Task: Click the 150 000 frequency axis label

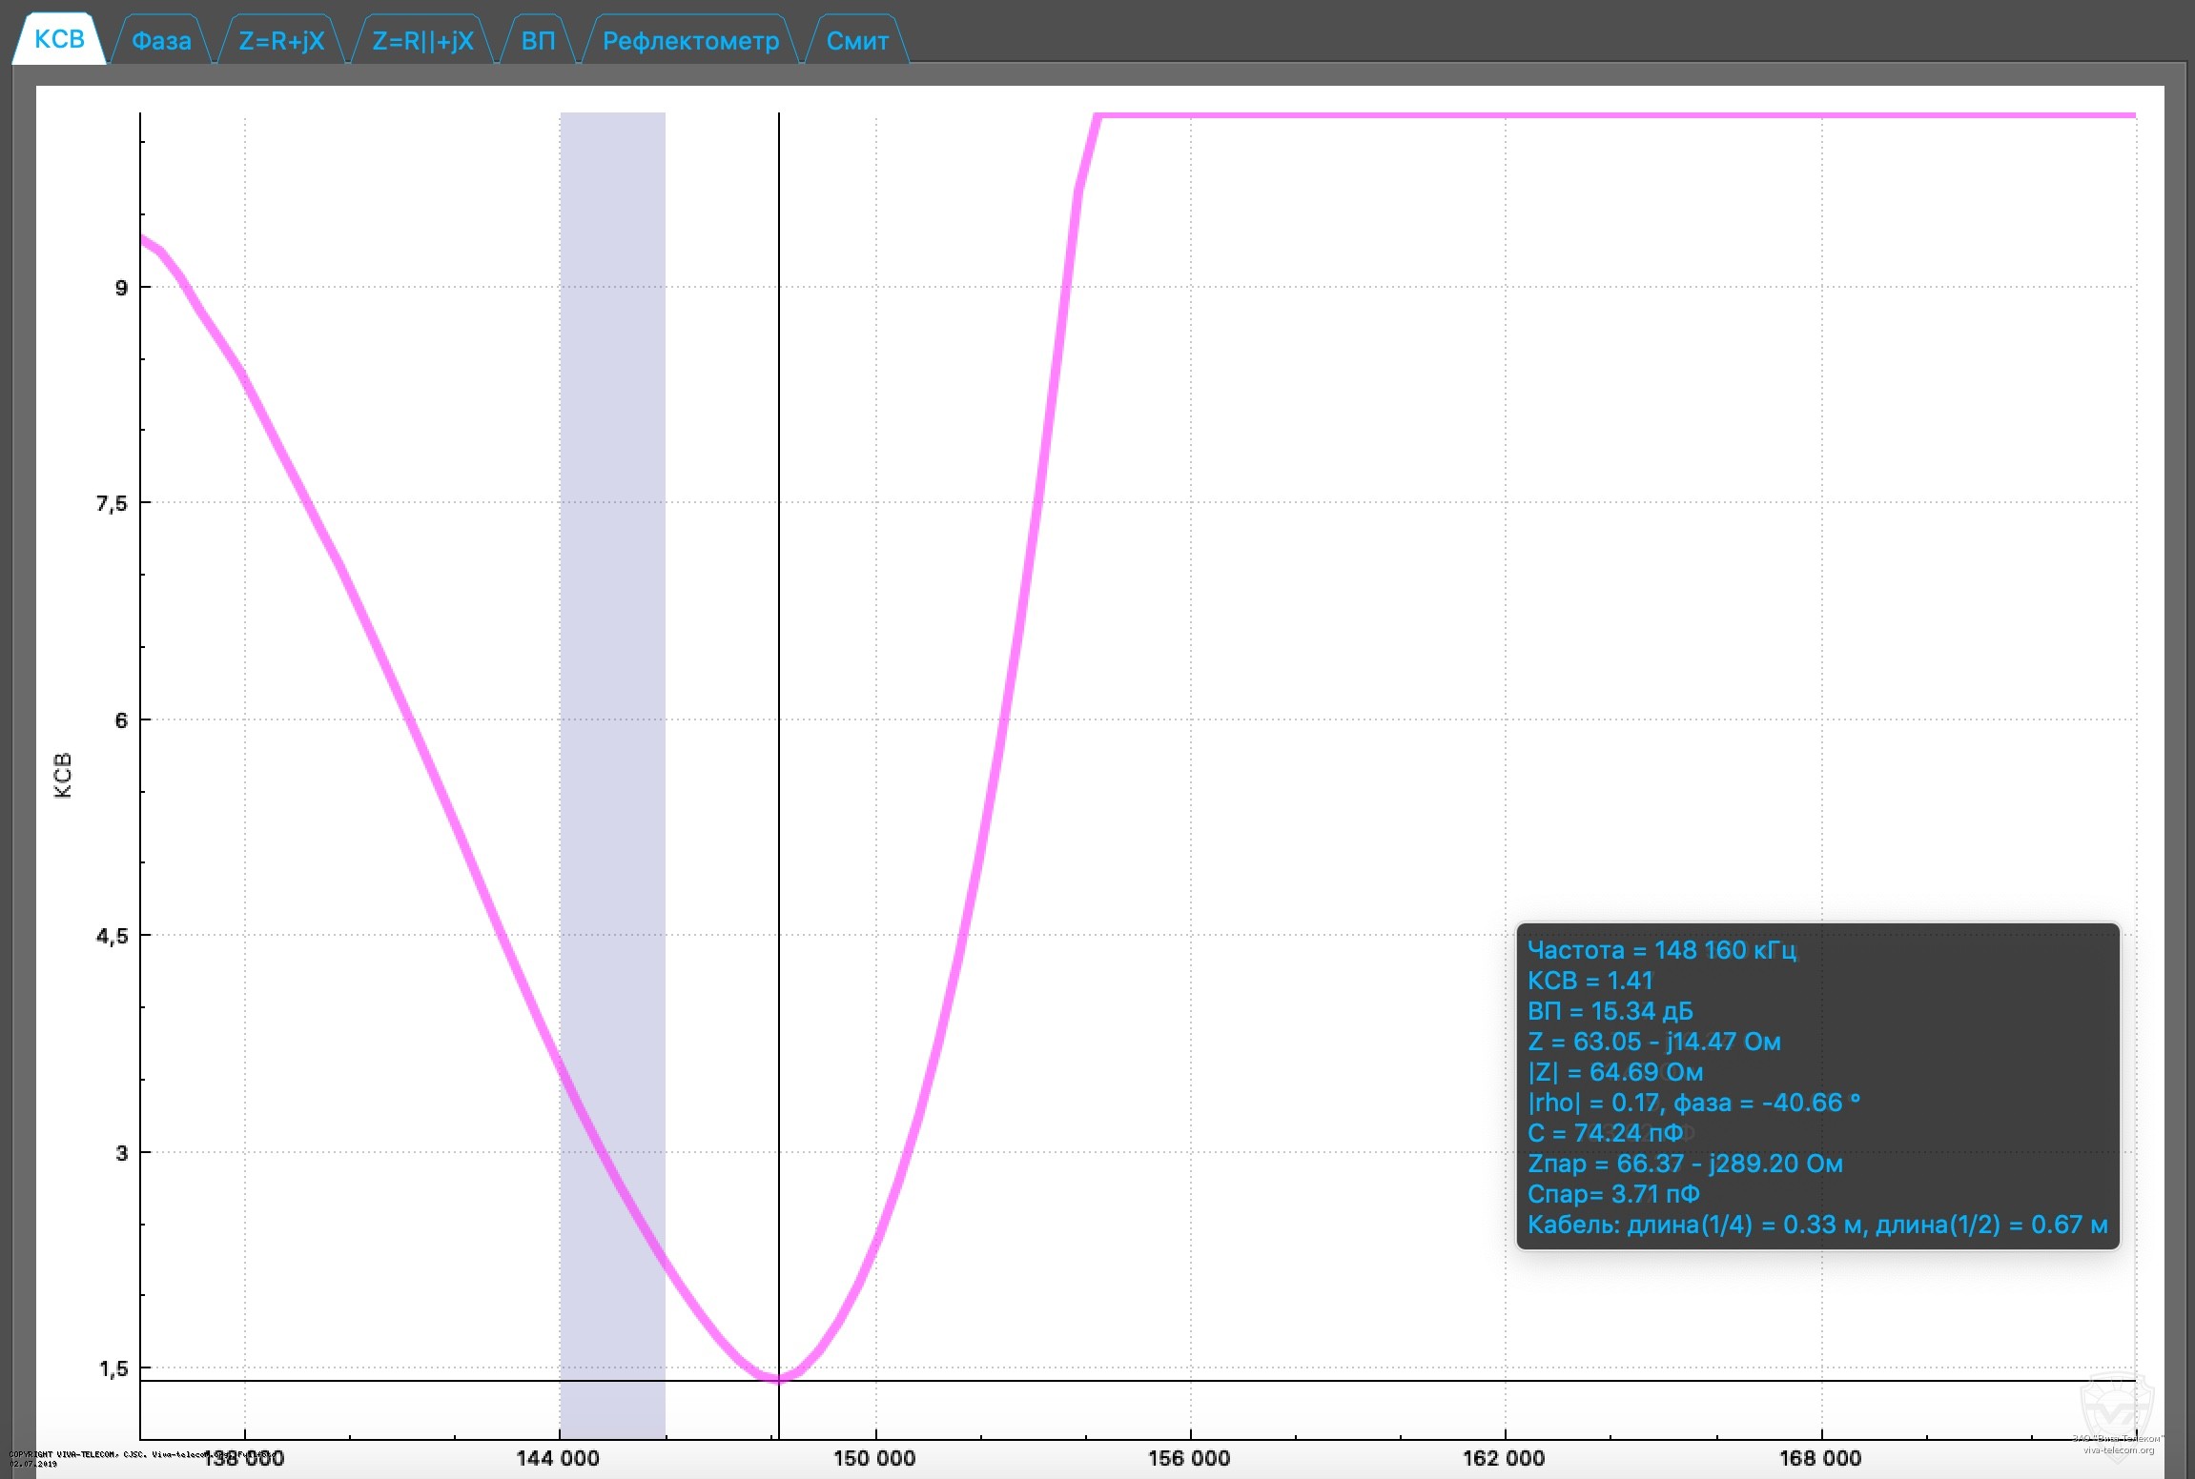Action: coord(874,1458)
